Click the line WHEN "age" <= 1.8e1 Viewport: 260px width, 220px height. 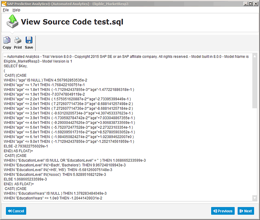tap(69, 90)
